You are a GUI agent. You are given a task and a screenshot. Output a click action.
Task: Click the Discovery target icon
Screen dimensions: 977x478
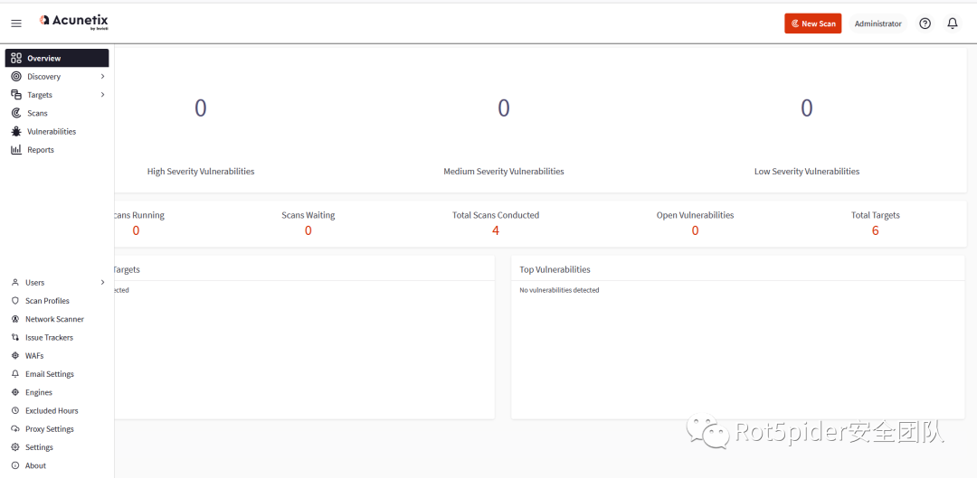16,77
